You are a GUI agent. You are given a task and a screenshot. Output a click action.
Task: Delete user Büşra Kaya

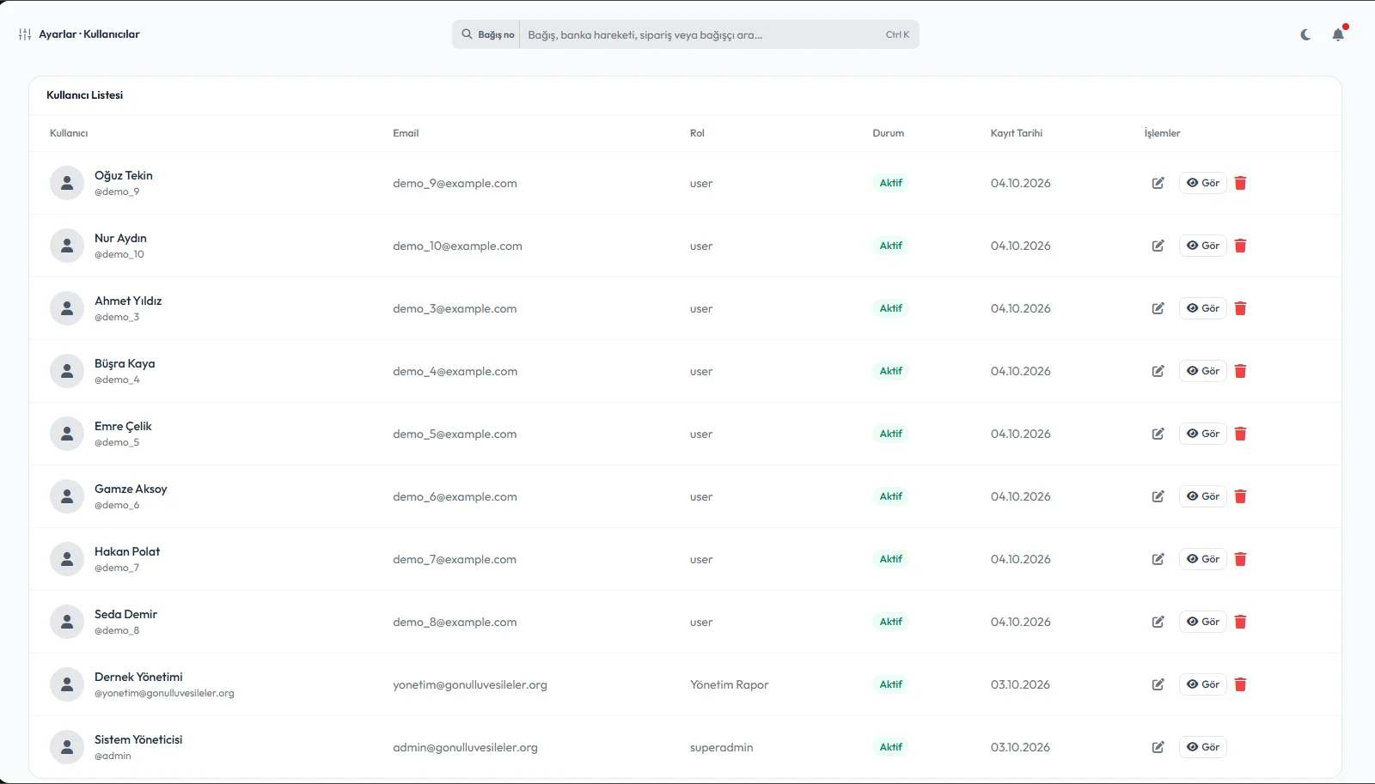pos(1240,371)
